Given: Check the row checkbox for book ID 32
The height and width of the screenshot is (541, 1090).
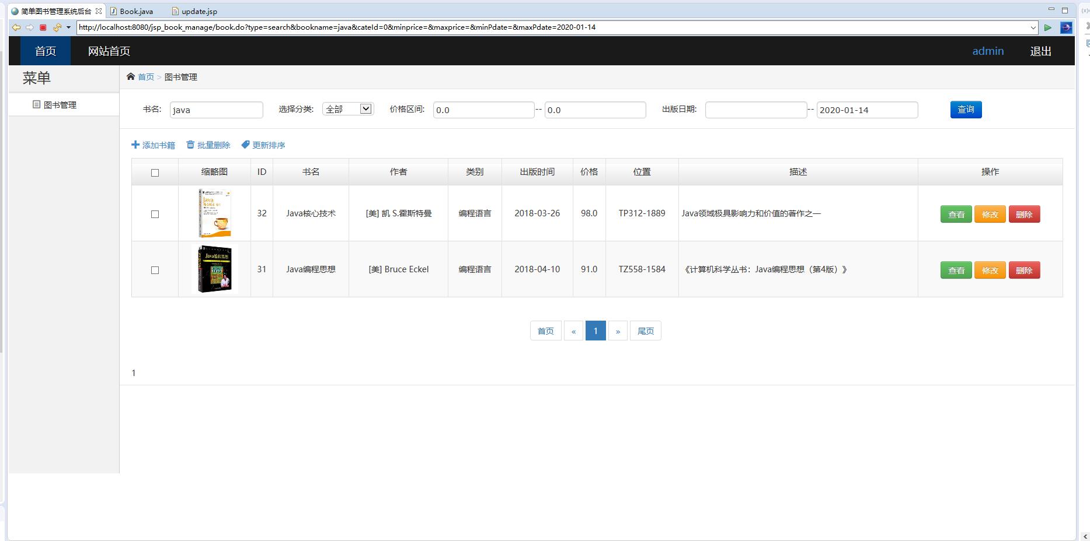Looking at the screenshot, I should (155, 213).
